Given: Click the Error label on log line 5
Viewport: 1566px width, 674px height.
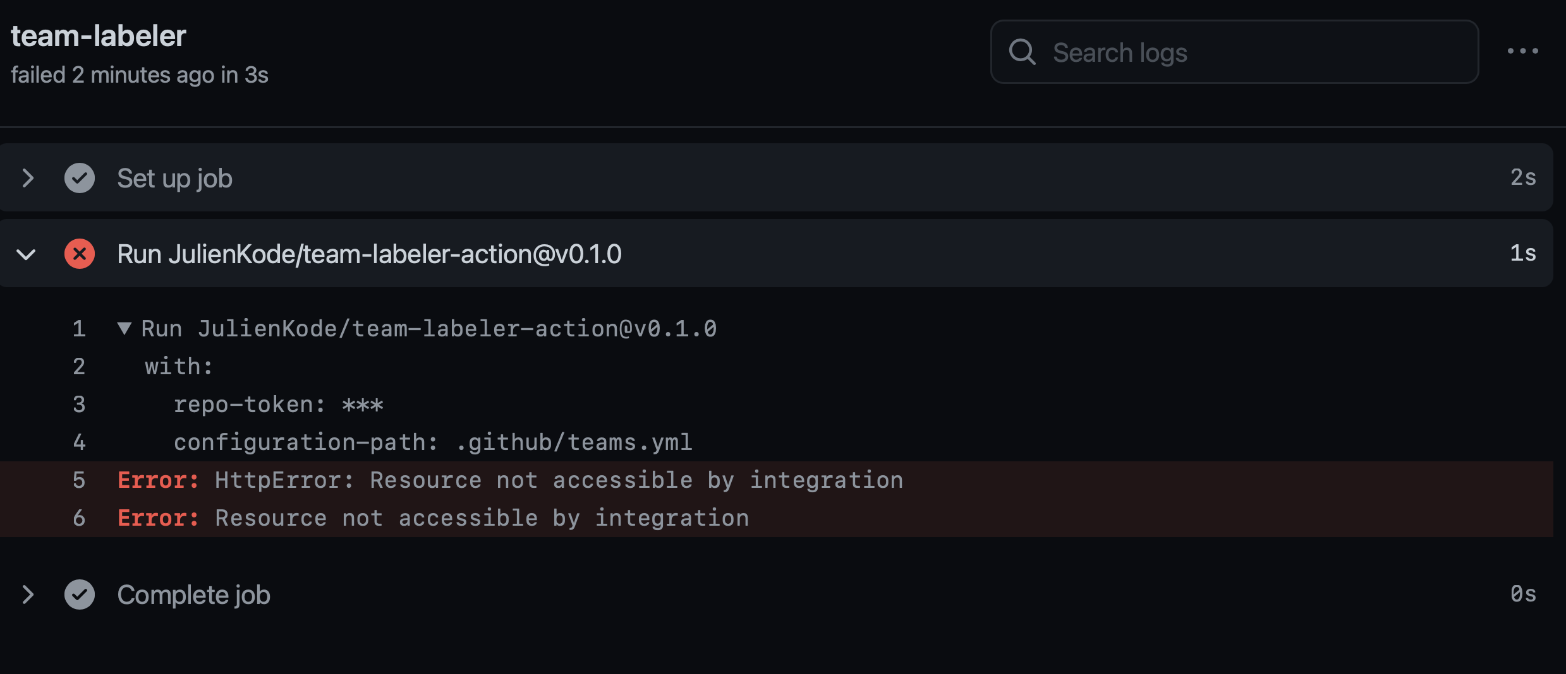Looking at the screenshot, I should (x=157, y=480).
